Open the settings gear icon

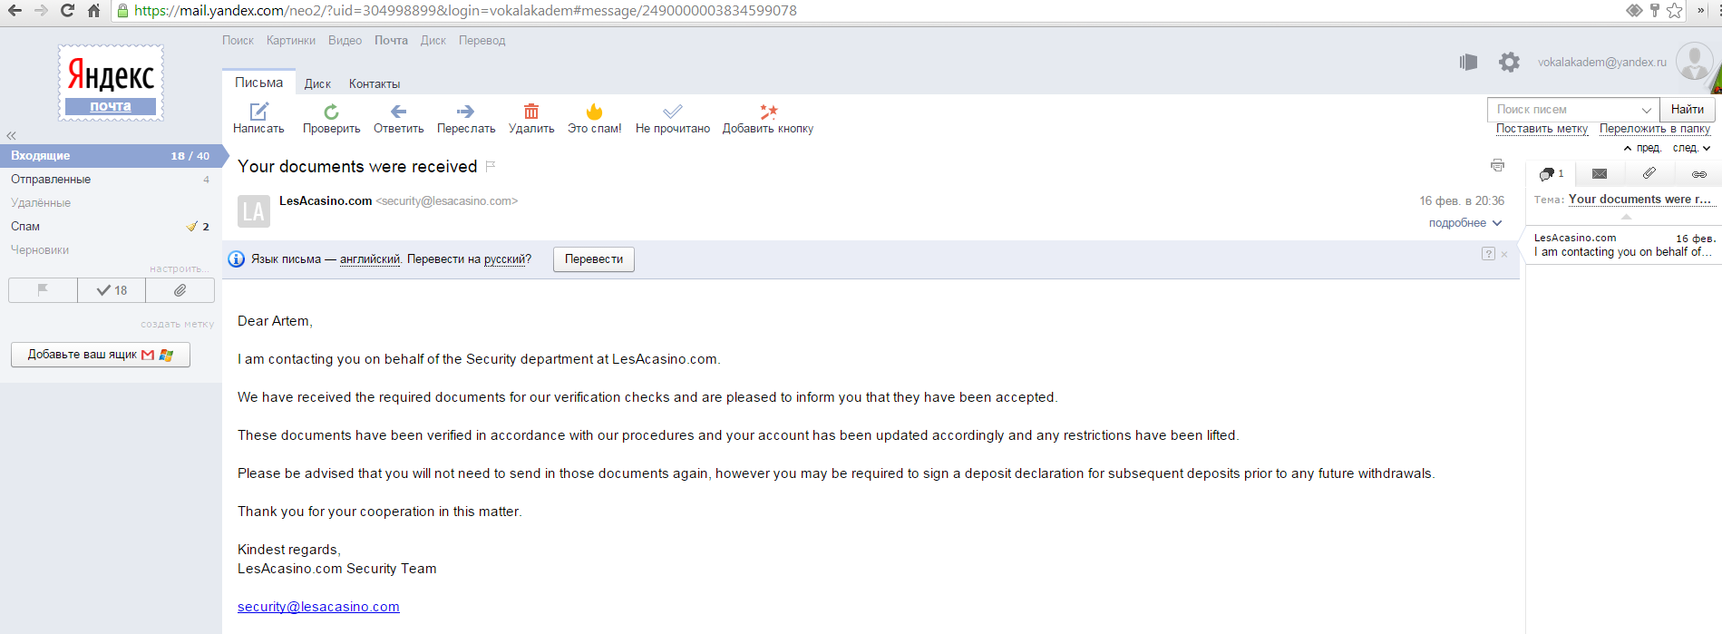(1509, 62)
